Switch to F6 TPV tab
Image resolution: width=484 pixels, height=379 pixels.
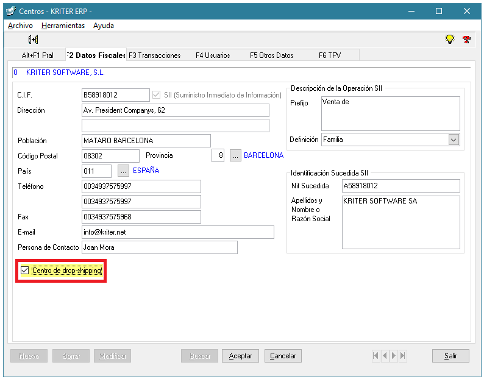[x=330, y=55]
